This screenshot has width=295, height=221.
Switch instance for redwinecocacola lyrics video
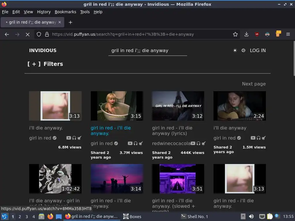coord(204,143)
